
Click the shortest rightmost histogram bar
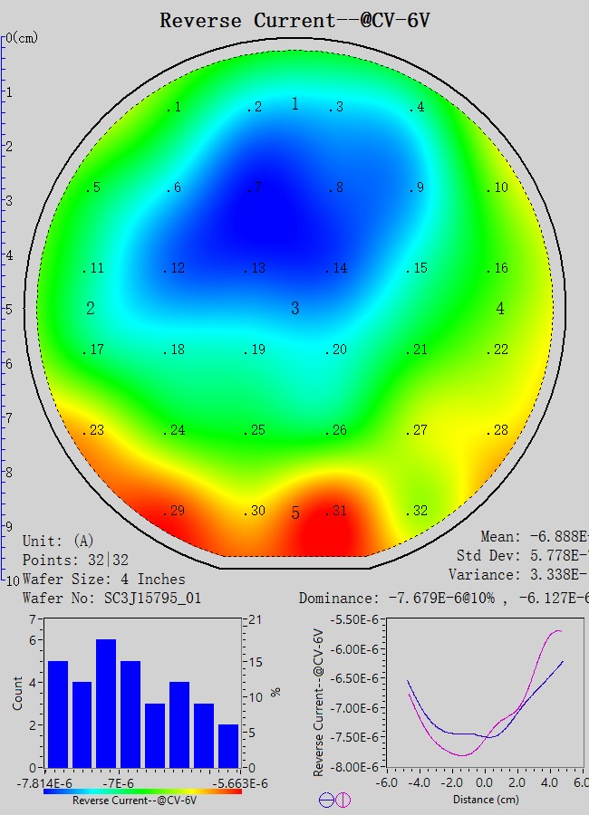pos(228,745)
